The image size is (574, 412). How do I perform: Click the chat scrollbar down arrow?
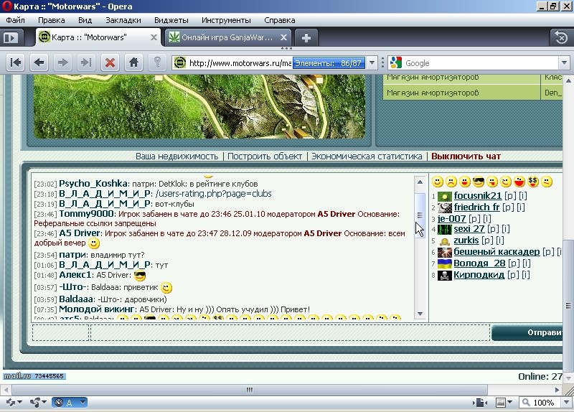[x=420, y=314]
